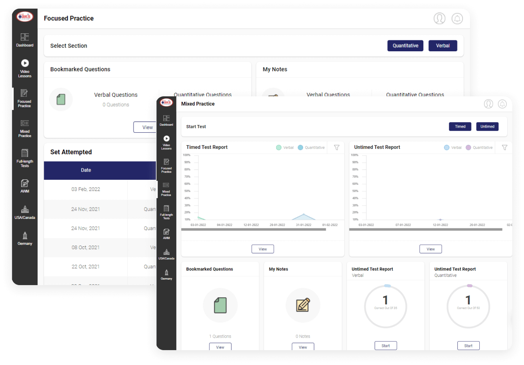Image resolution: width=524 pixels, height=365 pixels.
Task: Go to Dashboard in back window sidebar
Action: [25, 40]
